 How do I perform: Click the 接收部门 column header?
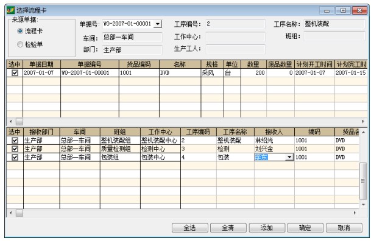tap(41, 132)
